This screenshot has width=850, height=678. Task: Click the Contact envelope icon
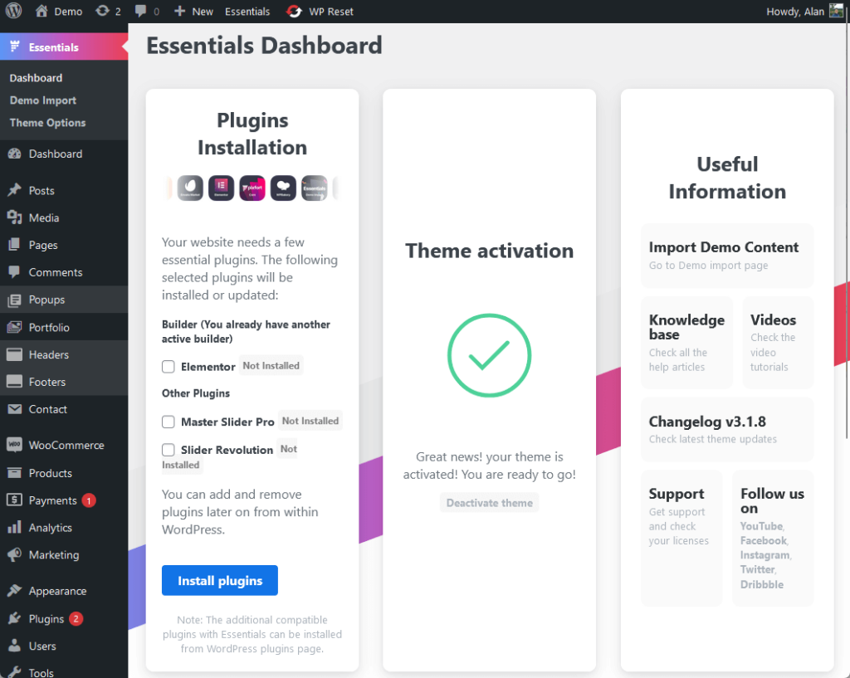tap(15, 409)
